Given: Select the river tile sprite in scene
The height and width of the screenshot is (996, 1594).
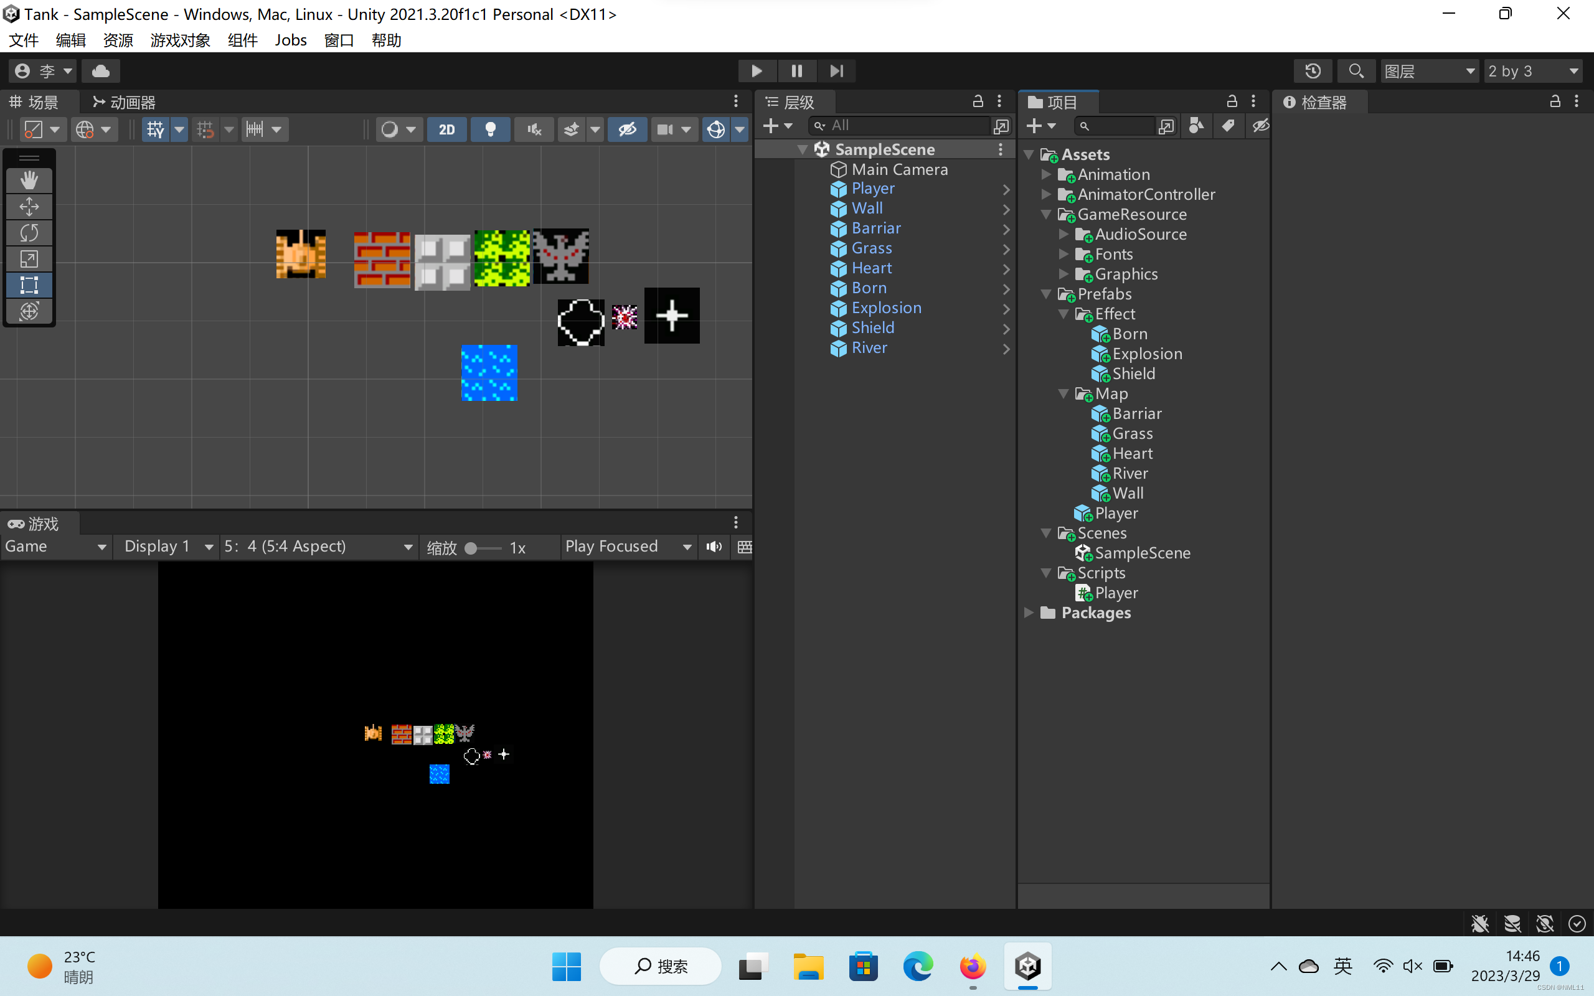Looking at the screenshot, I should tap(489, 373).
